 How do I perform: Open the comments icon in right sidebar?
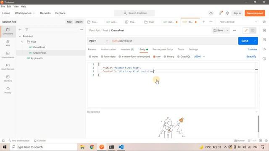pos(264,40)
